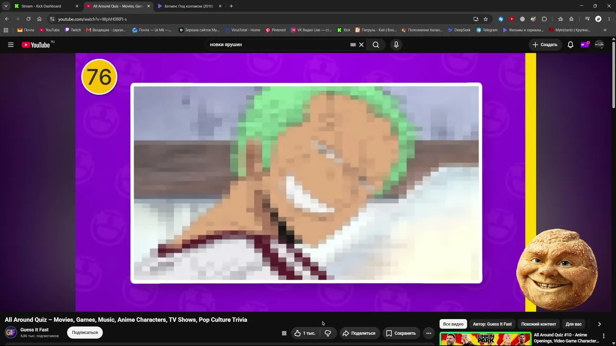Bookmark this page with star icon
The width and height of the screenshot is (616, 346).
[x=486, y=19]
